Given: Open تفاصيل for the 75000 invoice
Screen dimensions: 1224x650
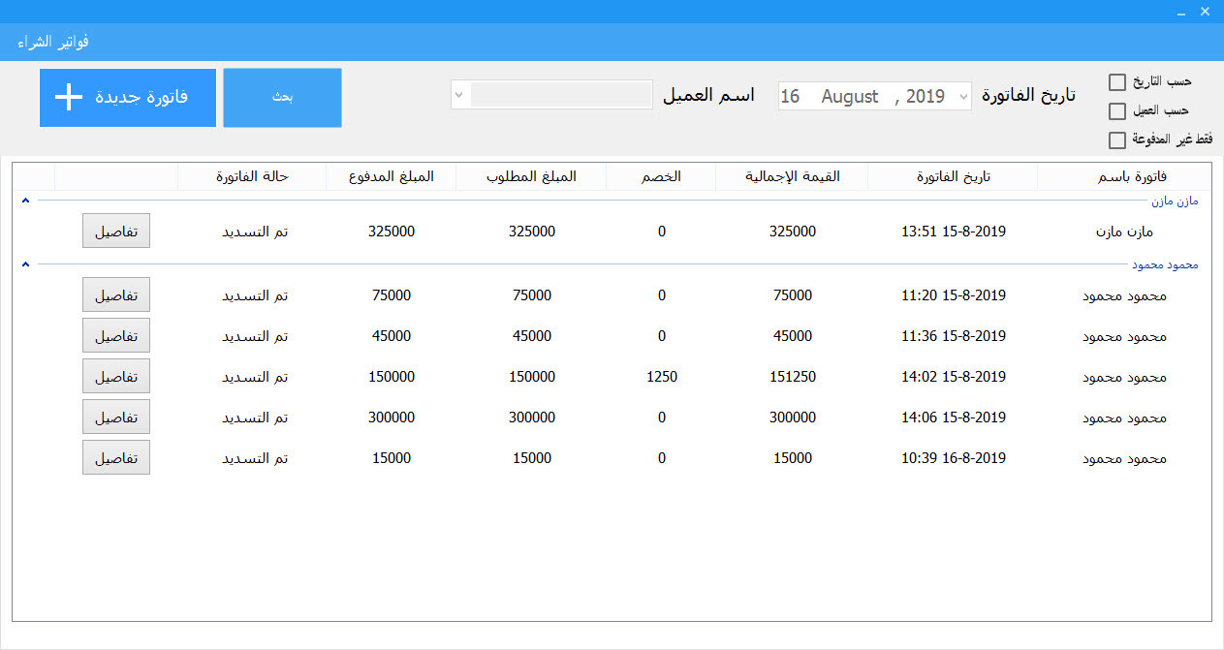Looking at the screenshot, I should pyautogui.click(x=115, y=294).
